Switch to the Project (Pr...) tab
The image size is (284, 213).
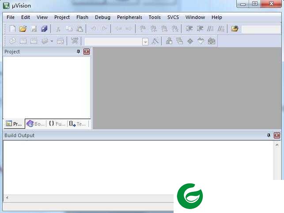click(14, 123)
